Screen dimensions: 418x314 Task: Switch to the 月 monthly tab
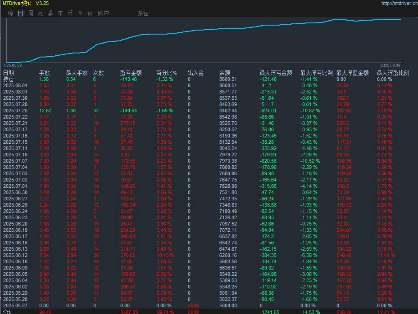click(x=40, y=13)
